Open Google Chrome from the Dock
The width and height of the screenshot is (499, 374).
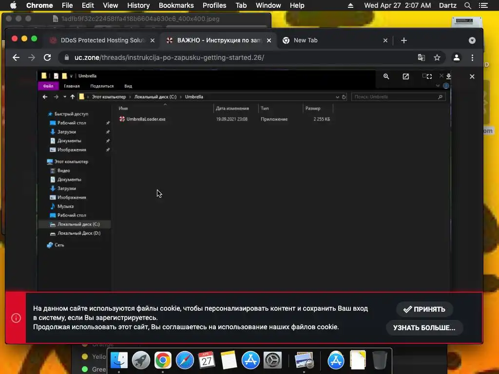(x=163, y=360)
